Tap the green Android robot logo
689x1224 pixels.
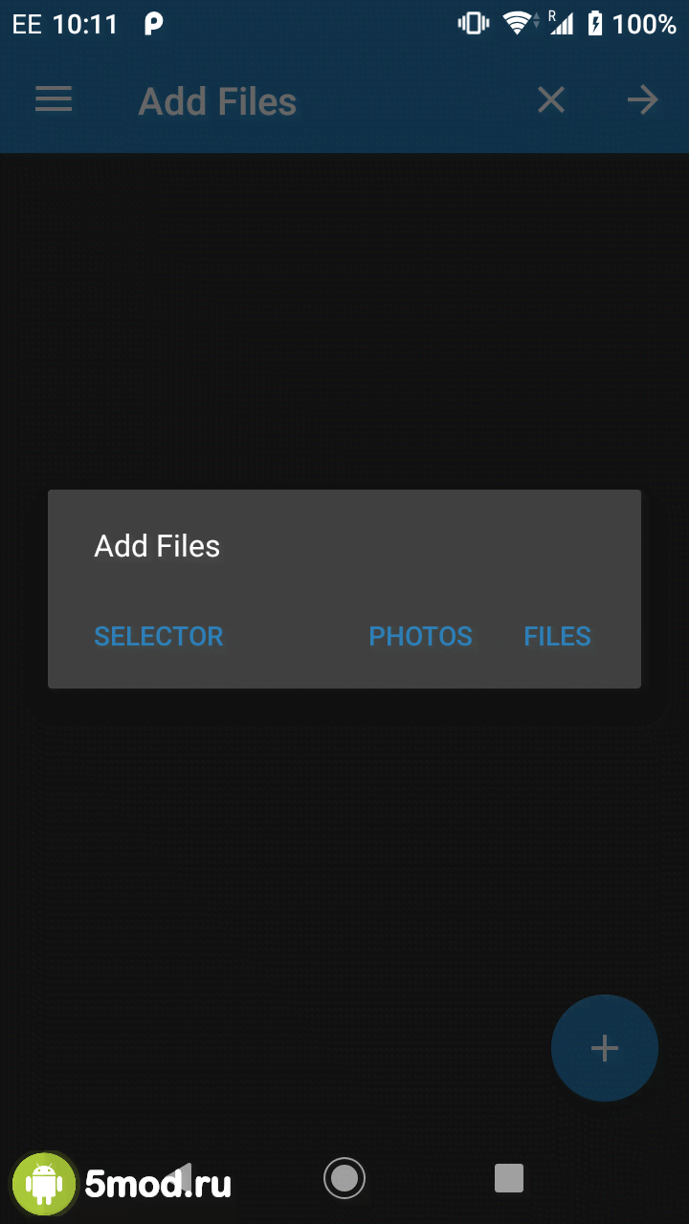(x=44, y=1184)
